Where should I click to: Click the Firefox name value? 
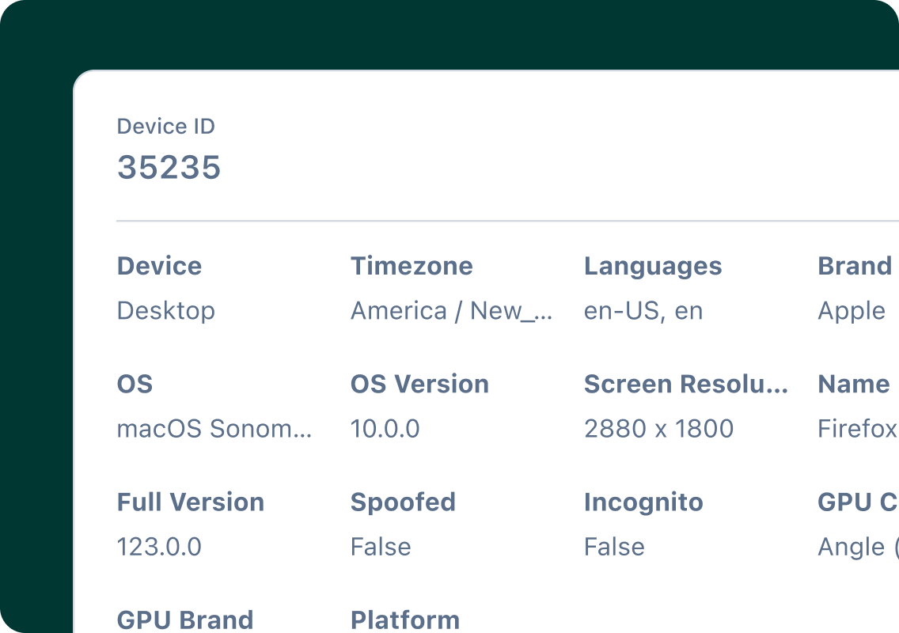pos(857,429)
